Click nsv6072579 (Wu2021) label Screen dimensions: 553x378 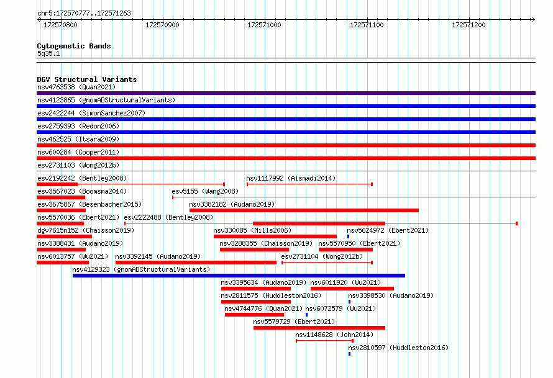pos(340,308)
